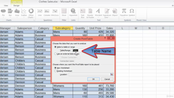174x98 pixels.
Task: Select the Salesperson column header
Action: (x=24, y=28)
